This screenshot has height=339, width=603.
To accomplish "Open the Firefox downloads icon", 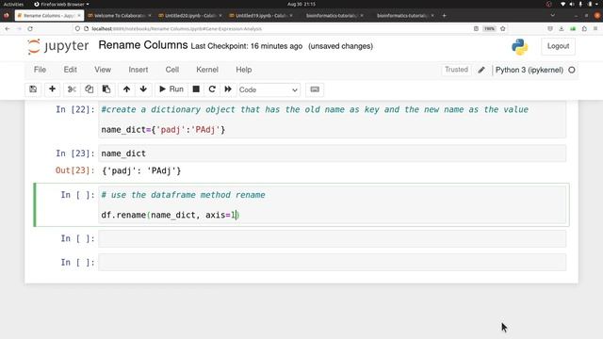I will (562, 29).
